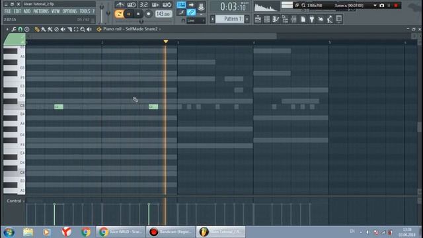Click the piano roll stamp icon

26,29
